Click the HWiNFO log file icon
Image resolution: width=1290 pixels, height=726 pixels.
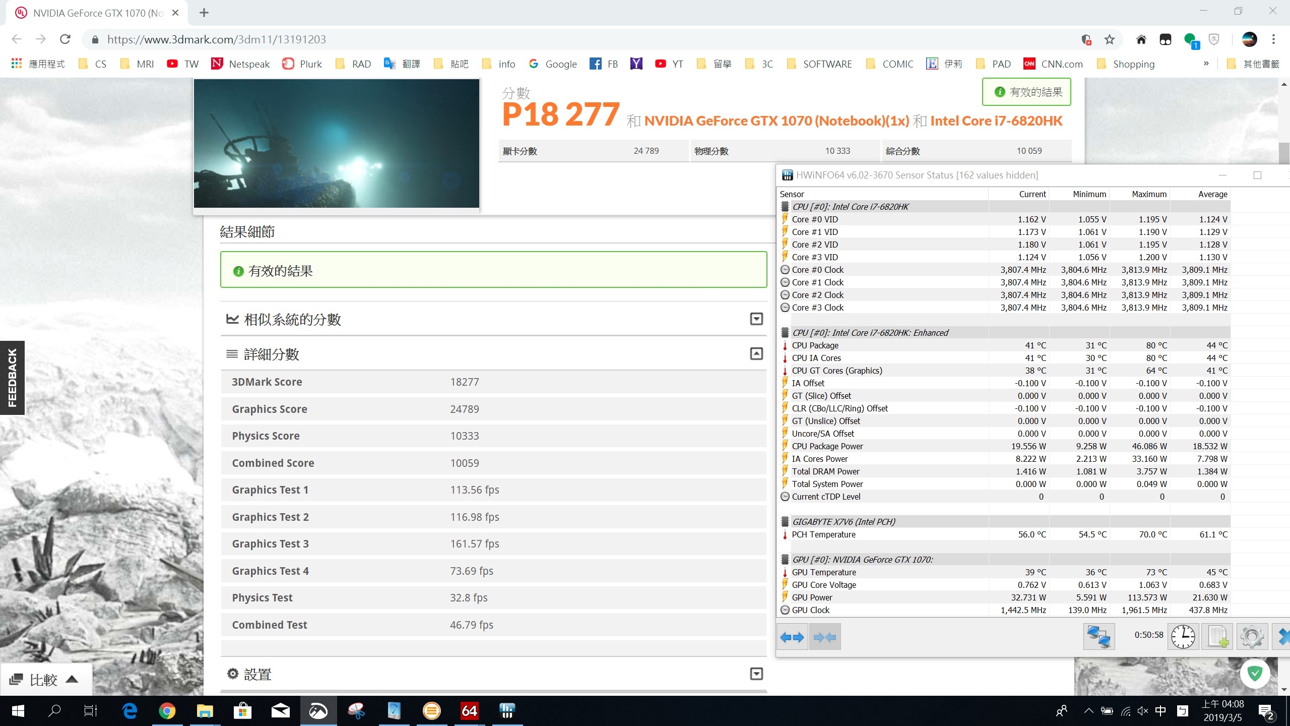[x=1217, y=636]
